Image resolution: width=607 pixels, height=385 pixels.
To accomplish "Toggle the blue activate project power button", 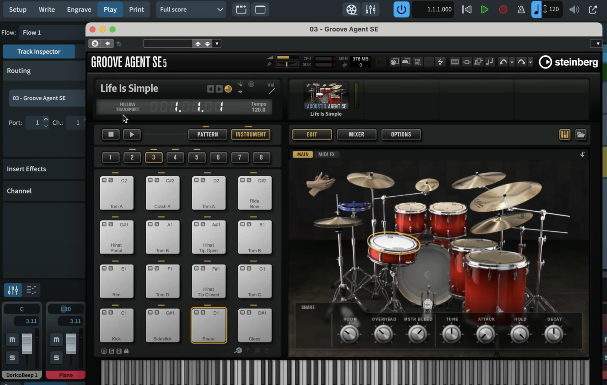I will tap(401, 9).
